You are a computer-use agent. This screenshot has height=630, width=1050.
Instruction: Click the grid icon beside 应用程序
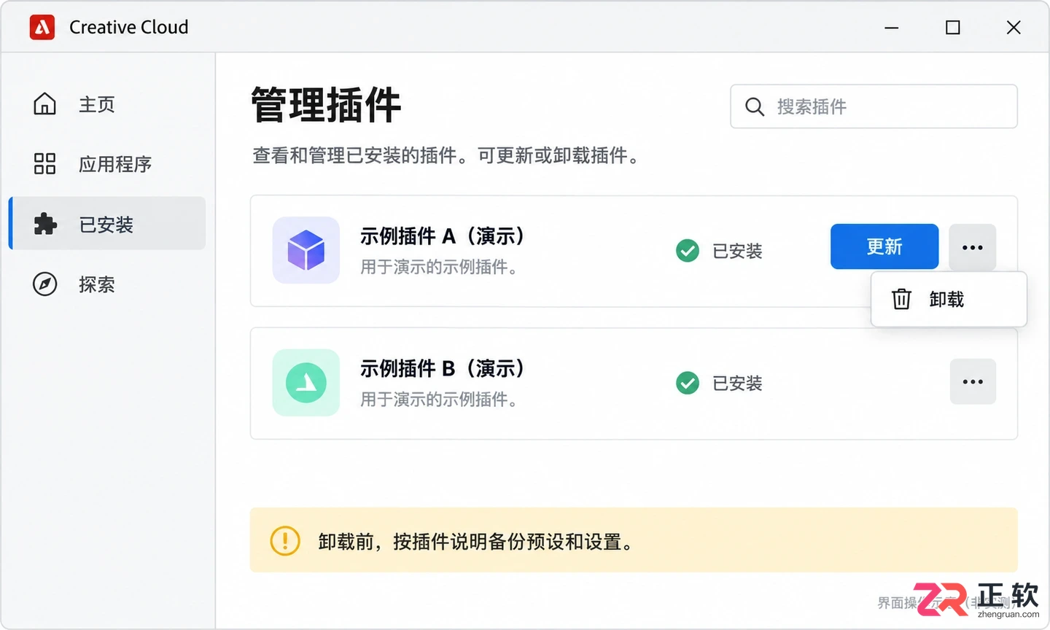point(44,163)
